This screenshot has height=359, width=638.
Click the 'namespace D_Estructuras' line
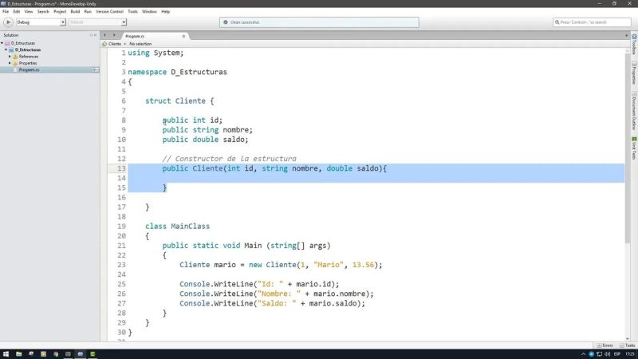click(x=177, y=72)
